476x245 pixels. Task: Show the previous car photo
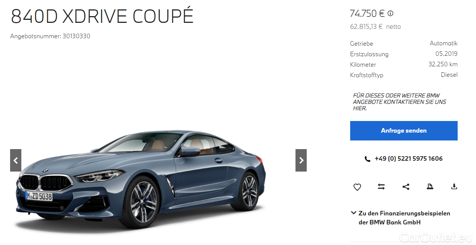pyautogui.click(x=16, y=160)
